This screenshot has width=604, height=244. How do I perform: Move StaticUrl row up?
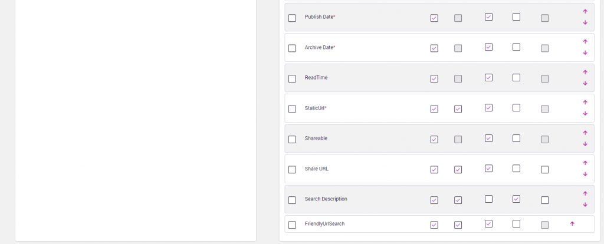tap(585, 103)
